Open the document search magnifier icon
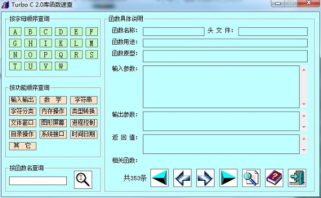 [251, 178]
